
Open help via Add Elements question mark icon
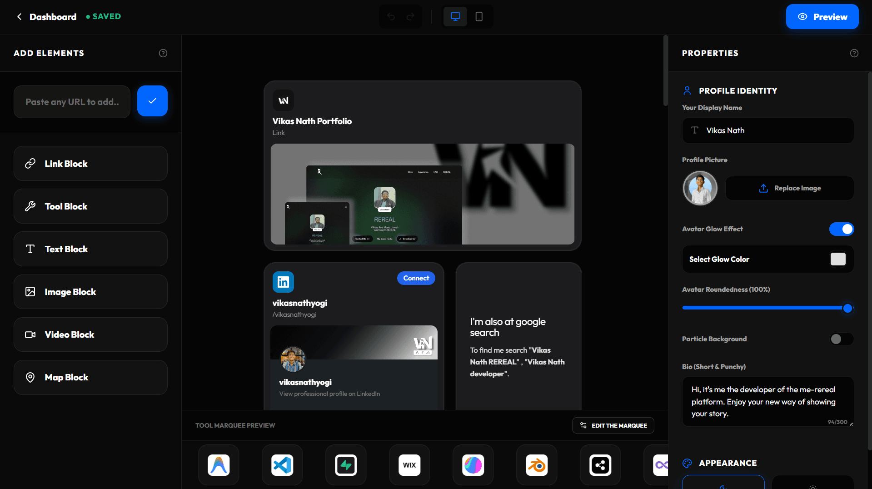point(163,53)
